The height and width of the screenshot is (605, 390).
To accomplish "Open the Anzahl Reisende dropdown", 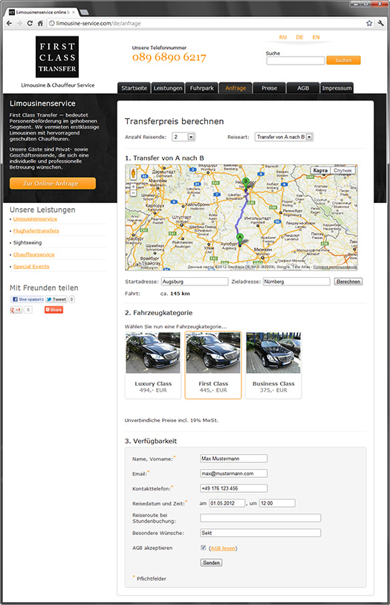I will point(183,137).
